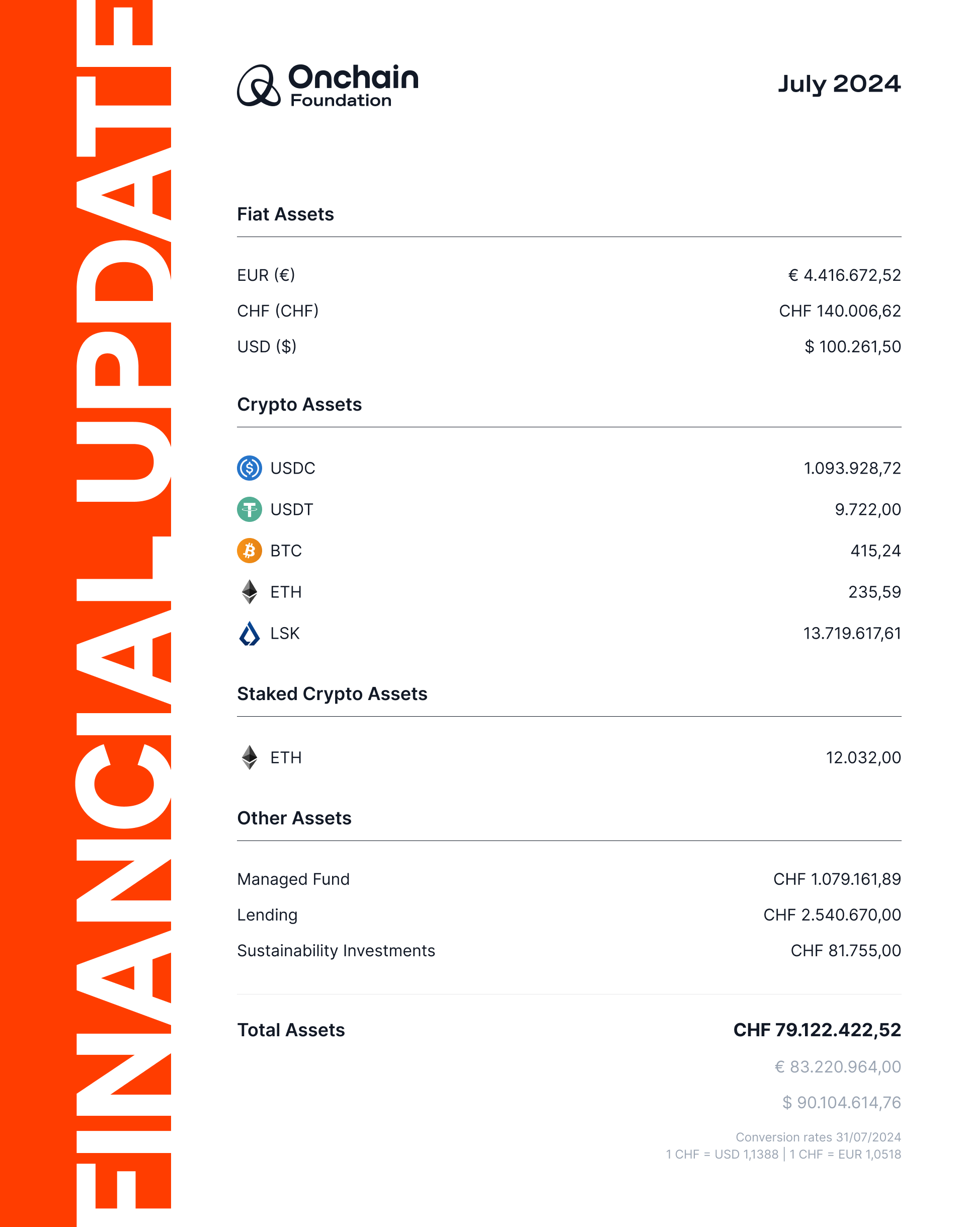966x1227 pixels.
Task: Click the Onchain Foundation logo
Action: click(x=328, y=86)
